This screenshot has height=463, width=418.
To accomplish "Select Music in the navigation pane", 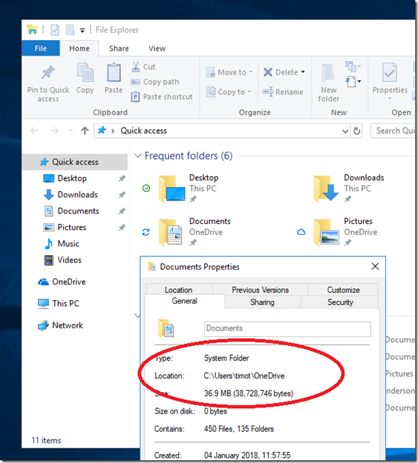I will [69, 243].
